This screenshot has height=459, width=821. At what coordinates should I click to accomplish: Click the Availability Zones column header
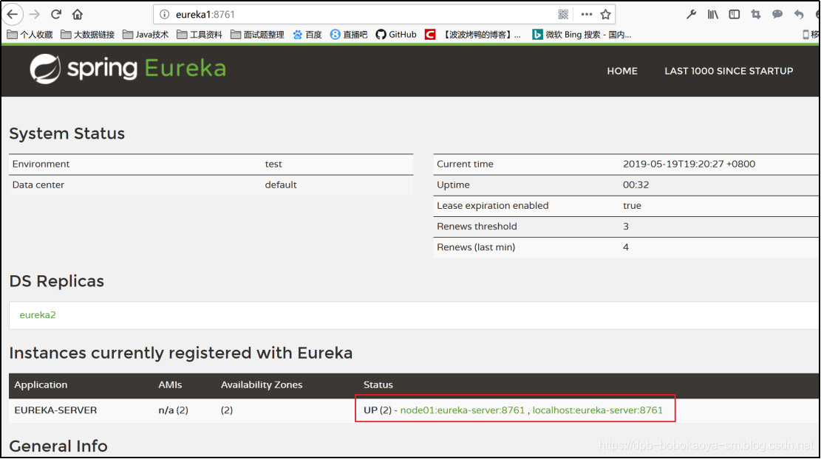[262, 384]
